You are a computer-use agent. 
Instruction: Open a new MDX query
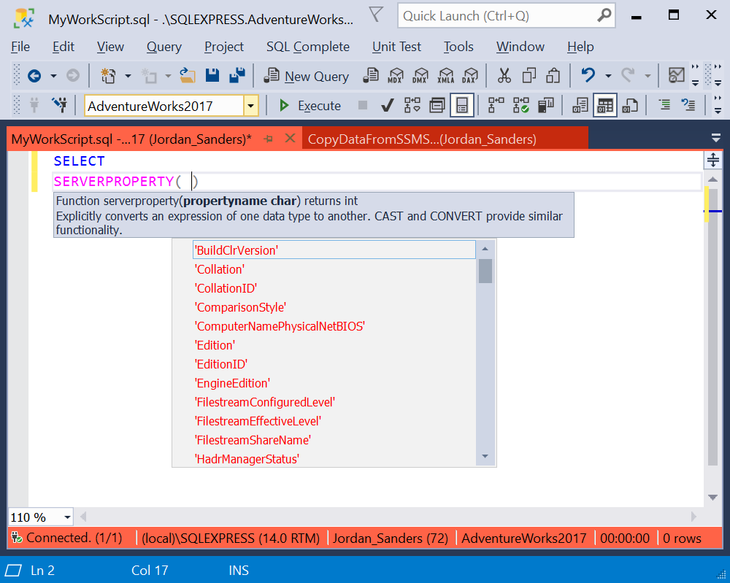pyautogui.click(x=395, y=75)
